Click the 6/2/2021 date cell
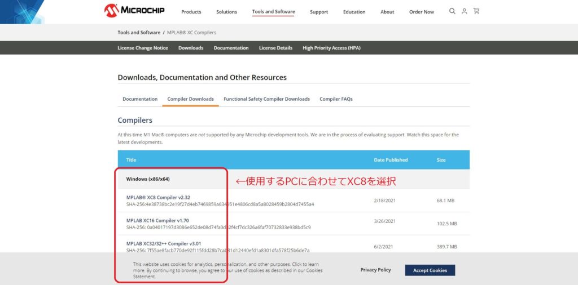The height and width of the screenshot is (285, 578). [383, 247]
